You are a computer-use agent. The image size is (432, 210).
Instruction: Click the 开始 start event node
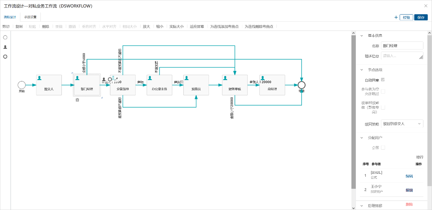point(22,85)
